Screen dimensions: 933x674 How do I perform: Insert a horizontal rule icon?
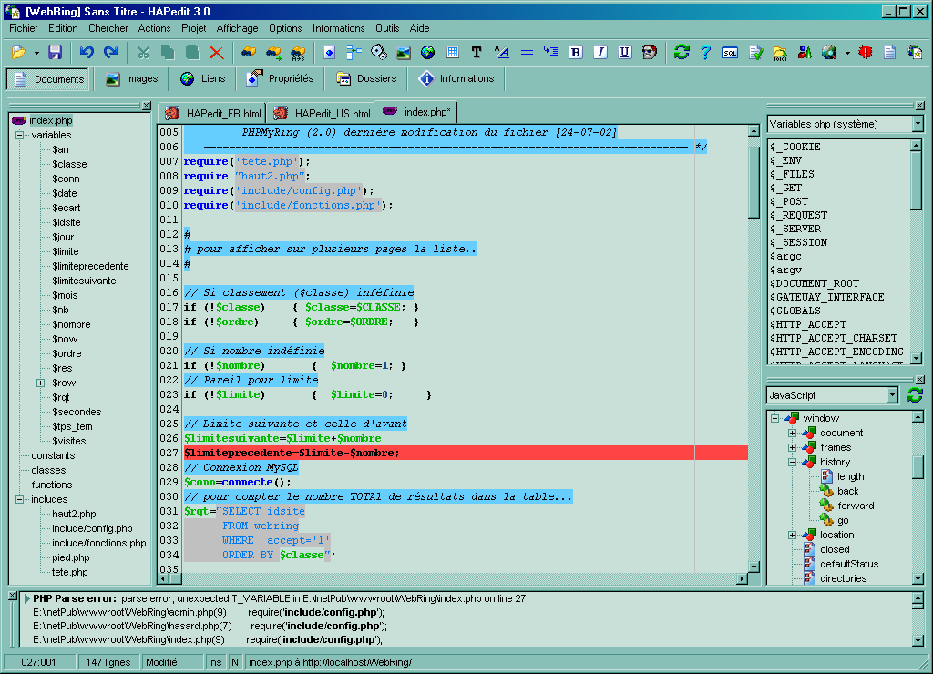(x=527, y=52)
